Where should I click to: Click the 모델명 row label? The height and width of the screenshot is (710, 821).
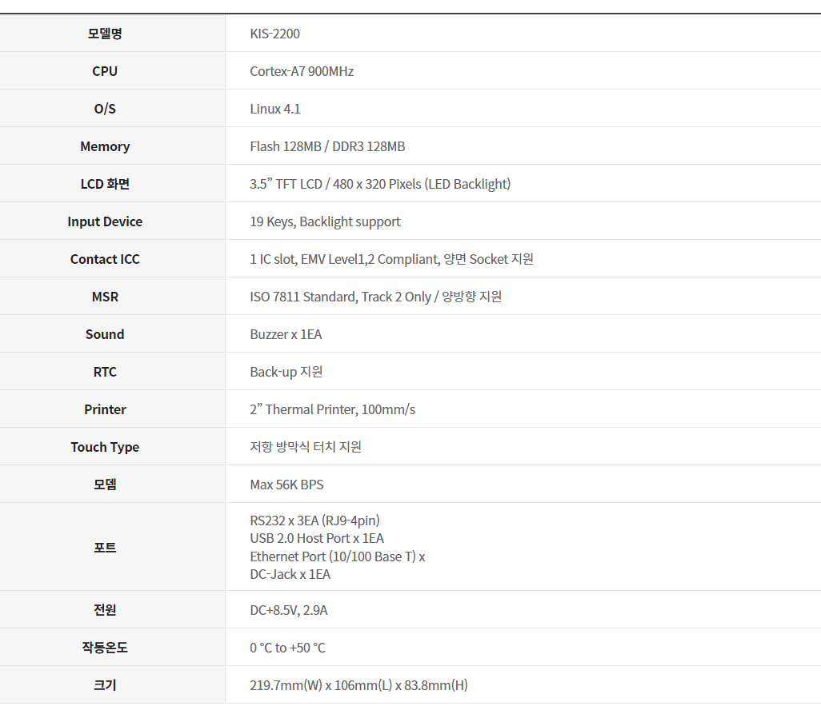point(105,34)
